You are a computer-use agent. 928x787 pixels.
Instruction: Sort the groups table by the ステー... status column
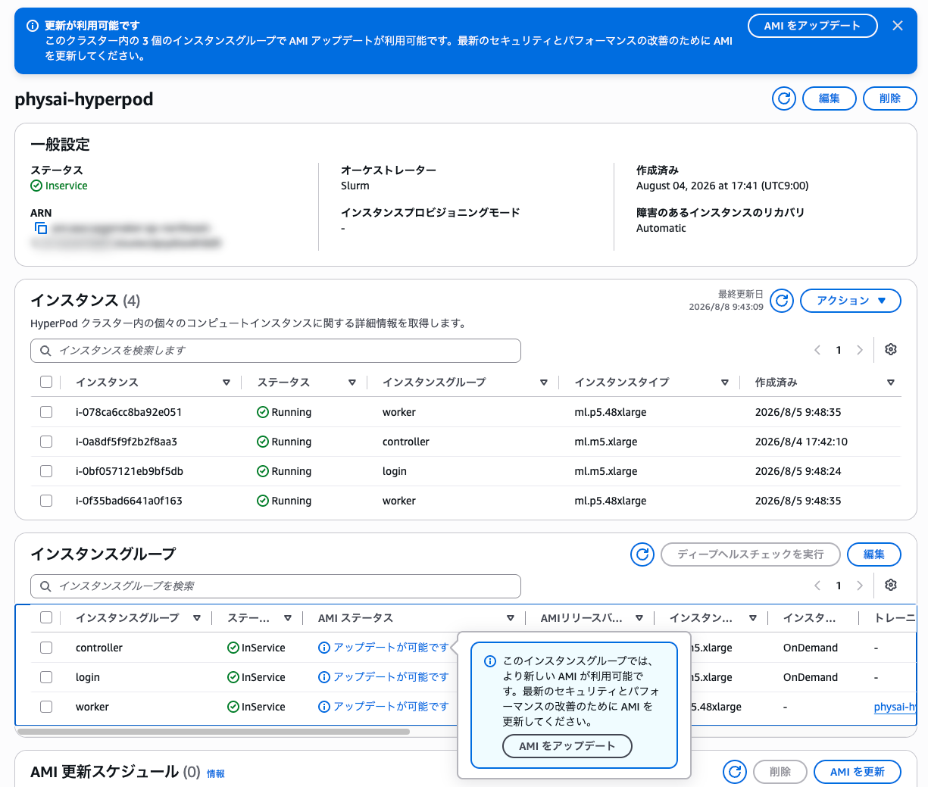click(x=288, y=618)
